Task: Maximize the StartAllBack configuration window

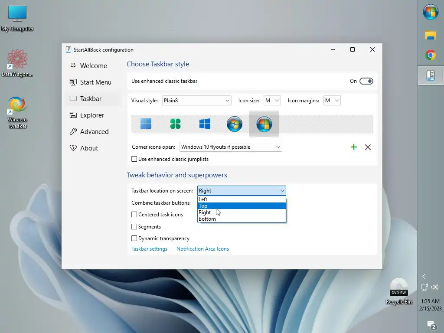Action: point(353,49)
